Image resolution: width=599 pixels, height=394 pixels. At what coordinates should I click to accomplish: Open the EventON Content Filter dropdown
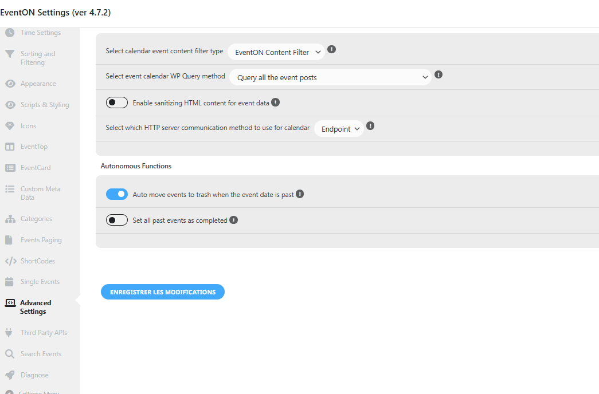[x=276, y=52]
